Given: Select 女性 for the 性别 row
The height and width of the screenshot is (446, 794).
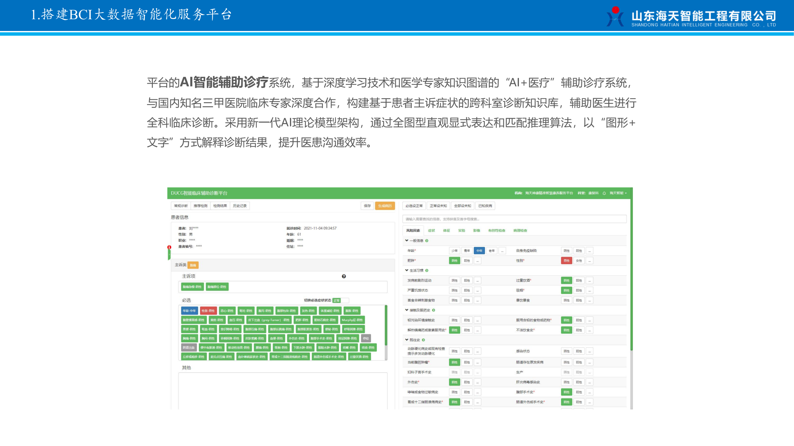Looking at the screenshot, I should pyautogui.click(x=579, y=260).
